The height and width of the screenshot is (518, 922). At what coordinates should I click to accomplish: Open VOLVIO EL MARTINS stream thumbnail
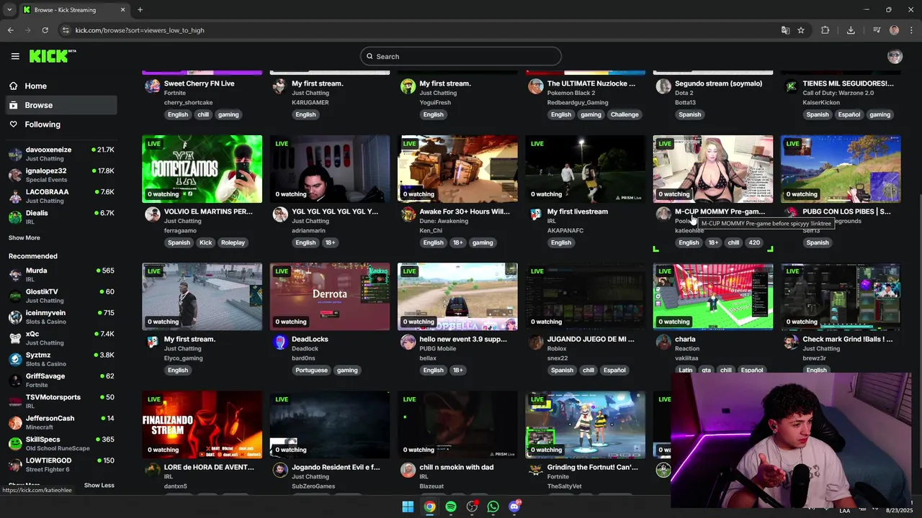[x=202, y=169]
